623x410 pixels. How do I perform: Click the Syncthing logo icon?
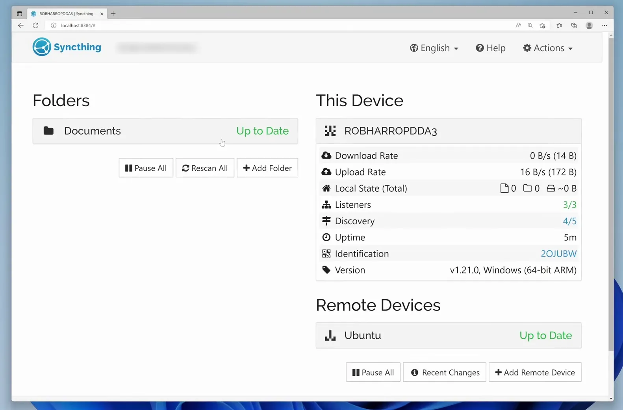click(42, 47)
